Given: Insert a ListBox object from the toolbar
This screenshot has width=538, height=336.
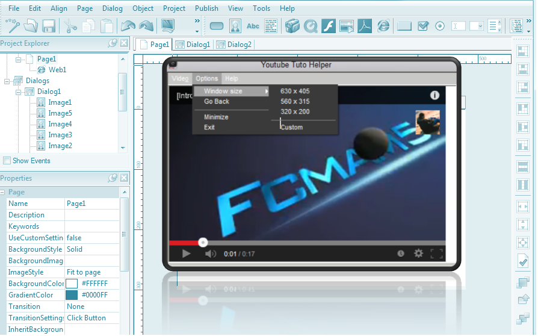Looking at the screenshot, I should click(x=495, y=26).
